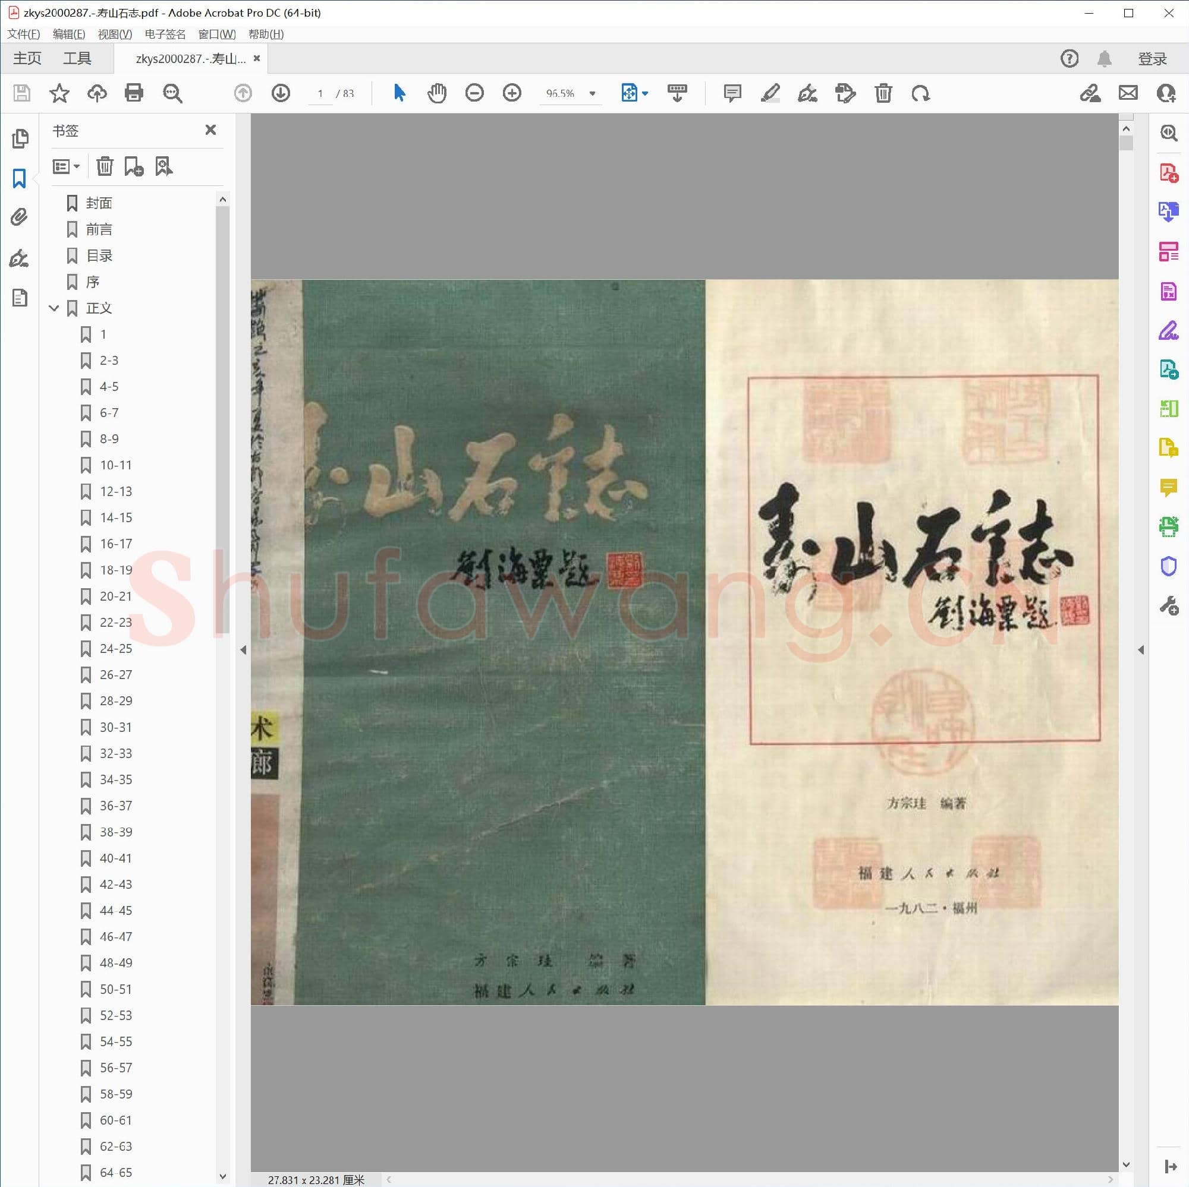1189x1187 pixels.
Task: Switch to the 工具 tab
Action: (78, 57)
